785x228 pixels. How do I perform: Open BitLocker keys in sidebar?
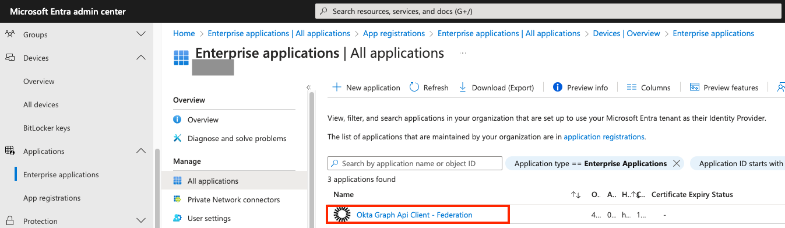pos(47,128)
